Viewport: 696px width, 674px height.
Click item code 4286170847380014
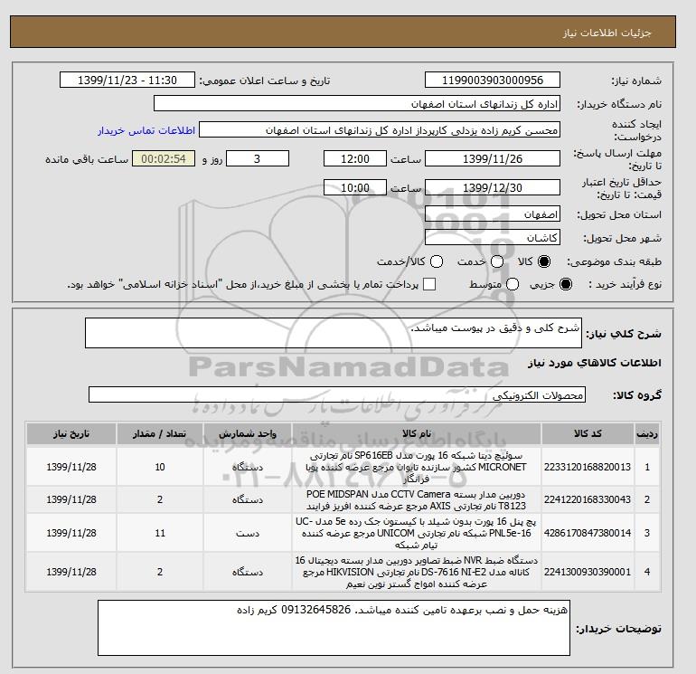click(588, 533)
